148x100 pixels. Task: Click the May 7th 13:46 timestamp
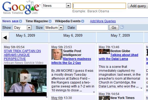[x=109, y=47]
